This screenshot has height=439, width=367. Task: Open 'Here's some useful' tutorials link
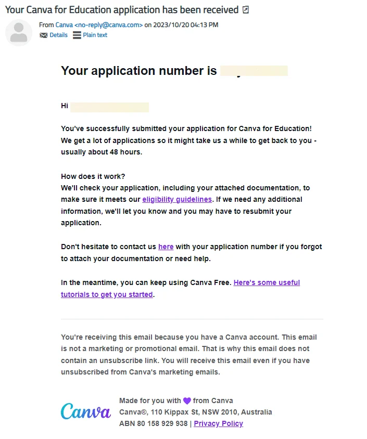[x=267, y=282]
